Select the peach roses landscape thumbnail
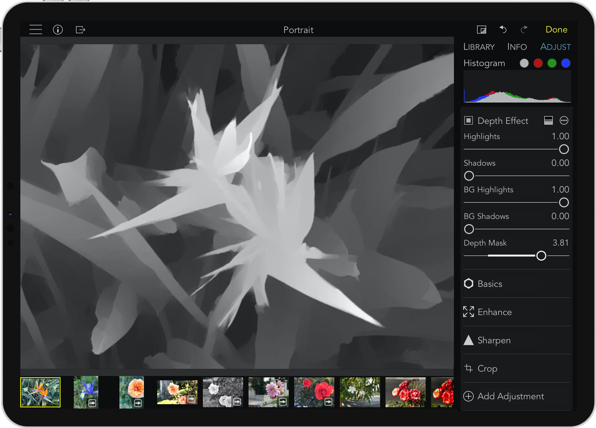 (x=177, y=392)
